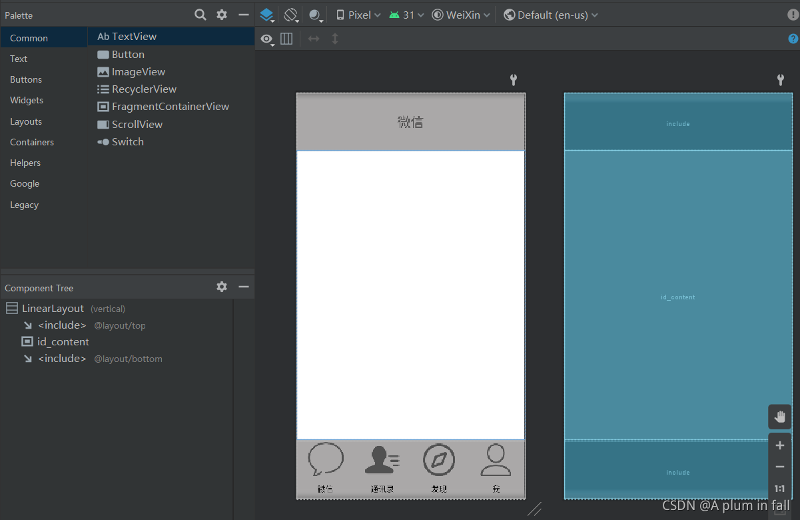The width and height of the screenshot is (800, 520).
Task: Choose the Pixel device dropdown
Action: pos(358,15)
